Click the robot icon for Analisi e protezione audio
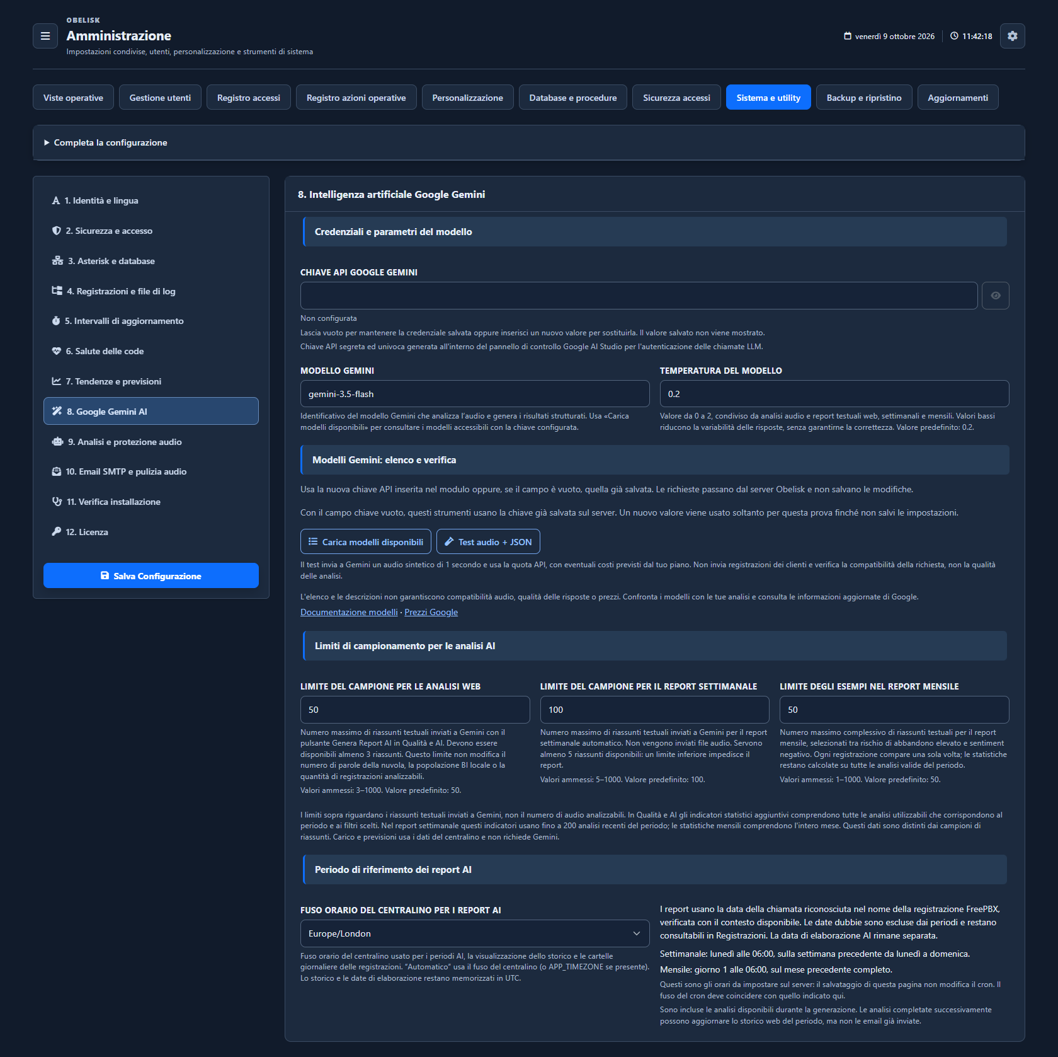Image resolution: width=1058 pixels, height=1057 pixels. pyautogui.click(x=57, y=442)
